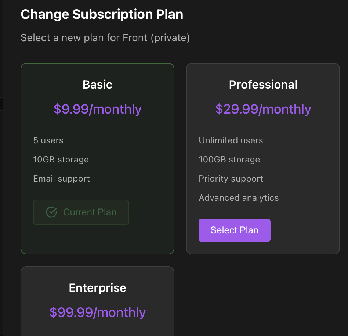The image size is (348, 336).
Task: Click the "Select a new plan" subtitle
Action: pyautogui.click(x=105, y=37)
